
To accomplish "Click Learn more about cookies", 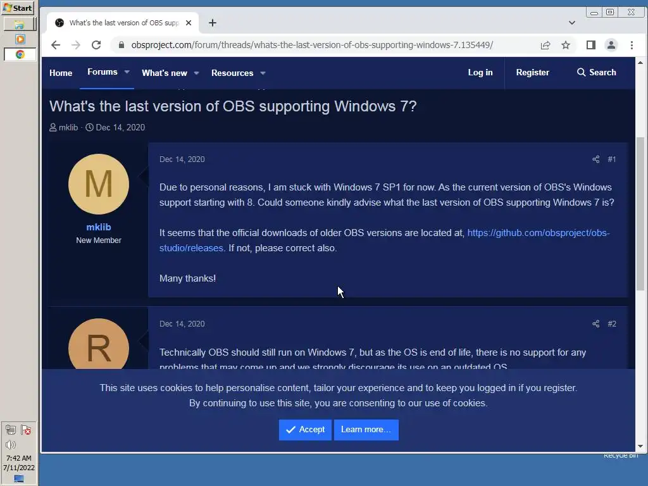I will click(x=366, y=430).
